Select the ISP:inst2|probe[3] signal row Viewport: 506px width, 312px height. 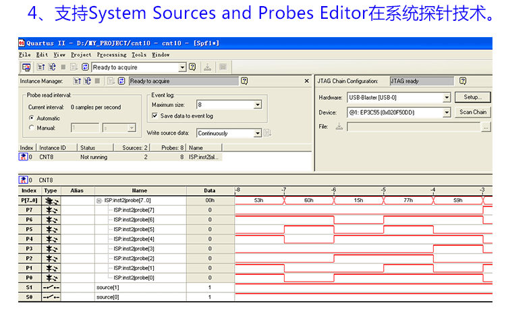134,249
